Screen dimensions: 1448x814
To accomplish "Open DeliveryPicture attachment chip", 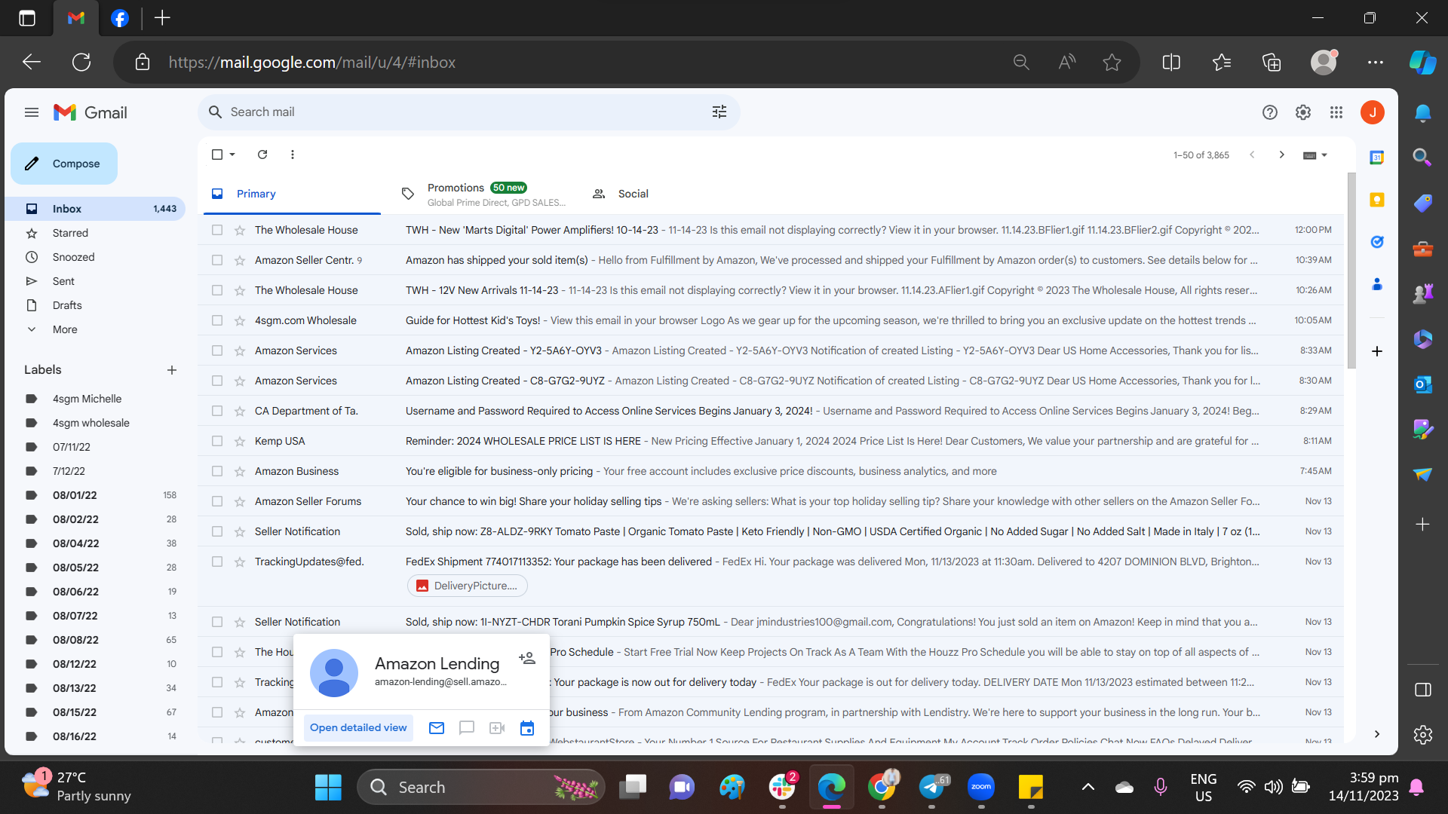I will pyautogui.click(x=468, y=586).
